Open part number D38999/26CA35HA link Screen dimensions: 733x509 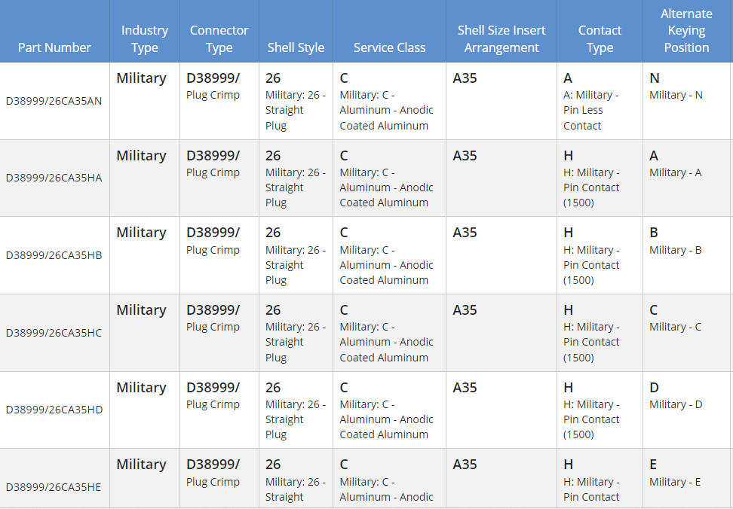(x=54, y=178)
